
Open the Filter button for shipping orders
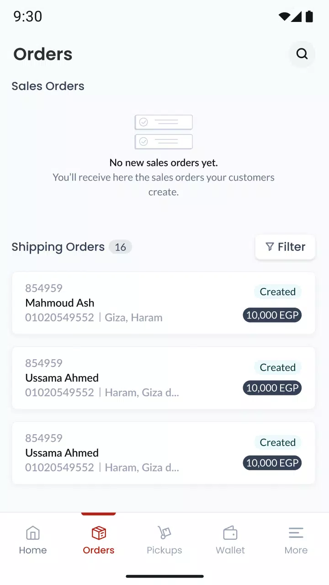coord(285,247)
